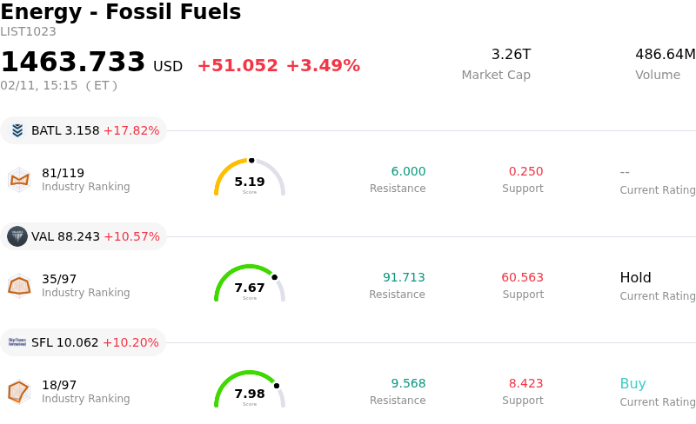Viewport: 696px width, 424px height.
Task: Click the radar chart icon beside 81/119
Action: [19, 179]
